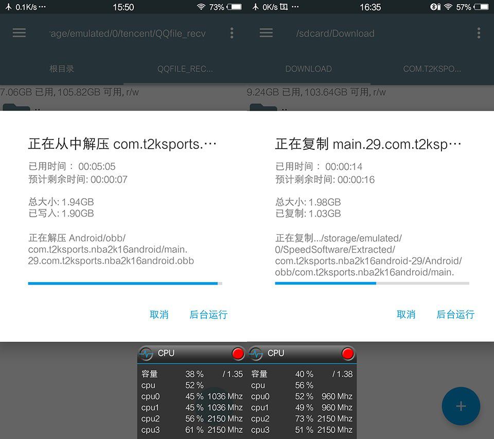Open the overflow menu beside QQfile_recv path
Image resolution: width=494 pixels, height=439 pixels.
point(232,33)
